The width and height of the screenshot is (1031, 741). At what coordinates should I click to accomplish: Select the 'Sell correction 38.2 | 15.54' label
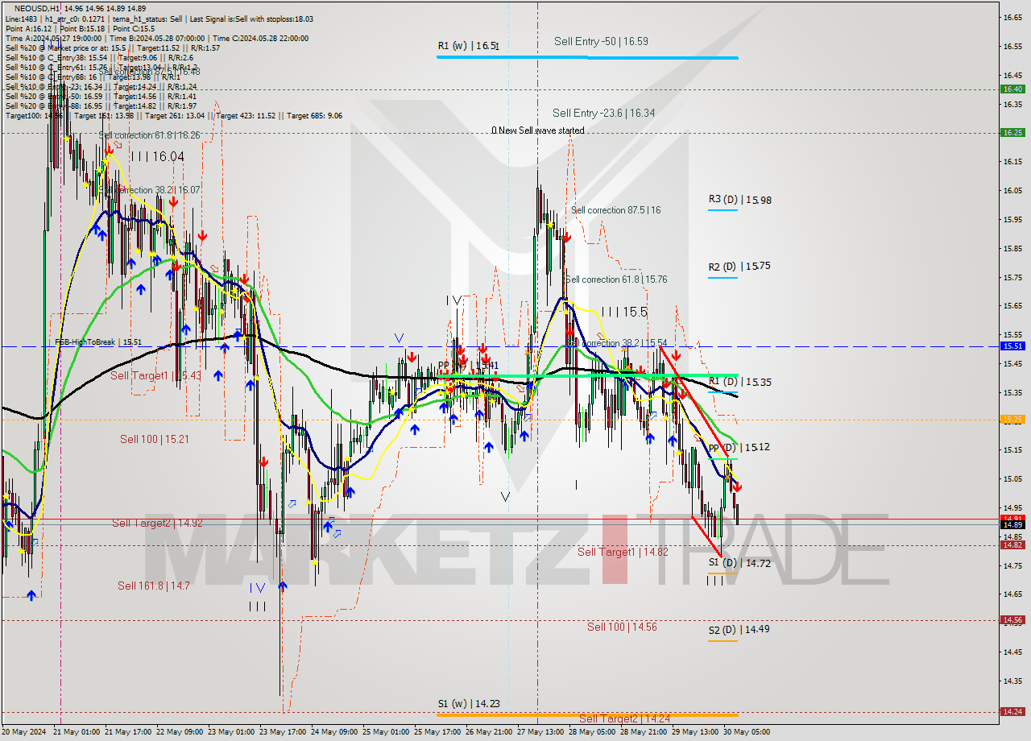[616, 343]
